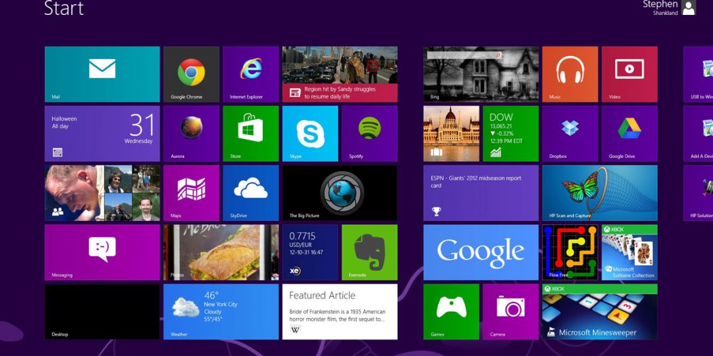Open the Mail tile

point(103,74)
